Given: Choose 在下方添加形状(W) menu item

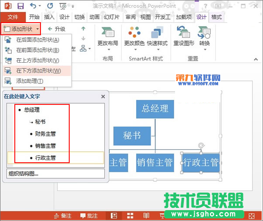Looking at the screenshot, I should coord(37,71).
